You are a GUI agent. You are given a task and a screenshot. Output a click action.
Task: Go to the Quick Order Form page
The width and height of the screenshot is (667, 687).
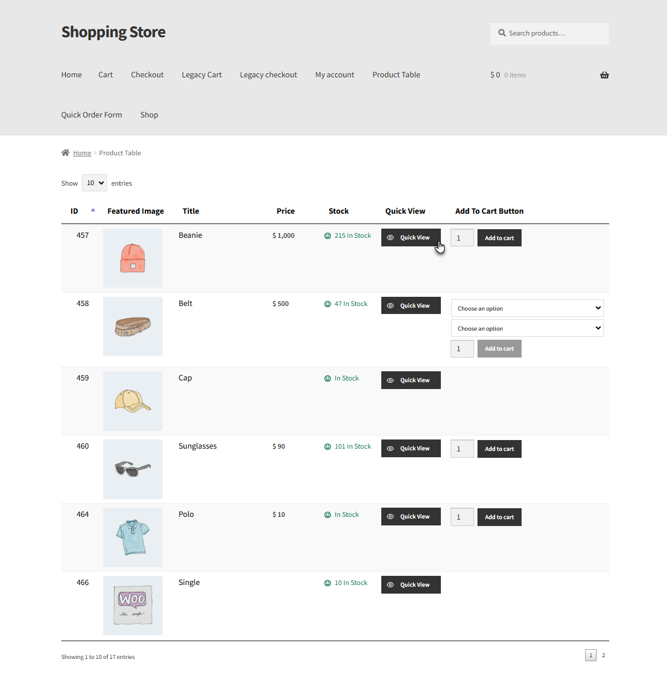pyautogui.click(x=92, y=115)
